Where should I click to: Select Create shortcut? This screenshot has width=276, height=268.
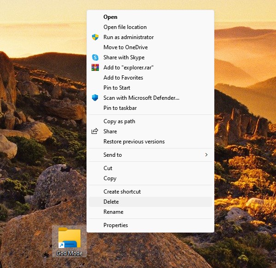coord(150,192)
